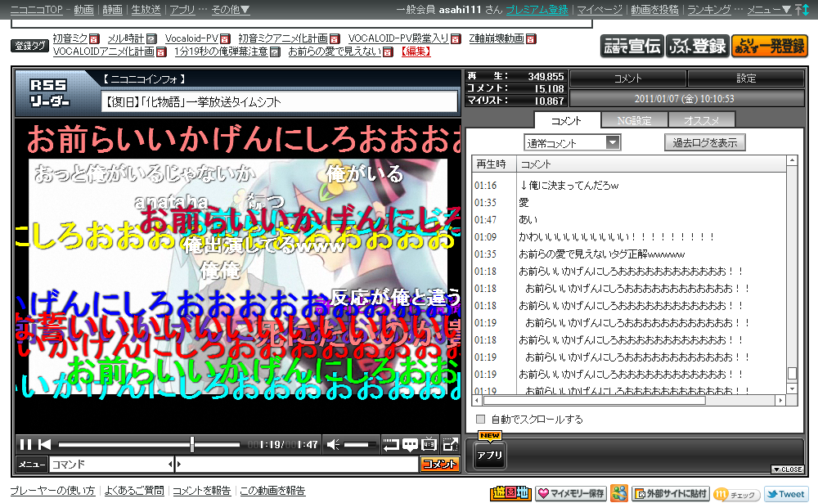Open the player メニュー button
This screenshot has height=503, width=818.
coord(31,464)
